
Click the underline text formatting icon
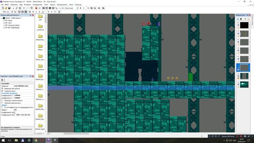coord(39,12)
